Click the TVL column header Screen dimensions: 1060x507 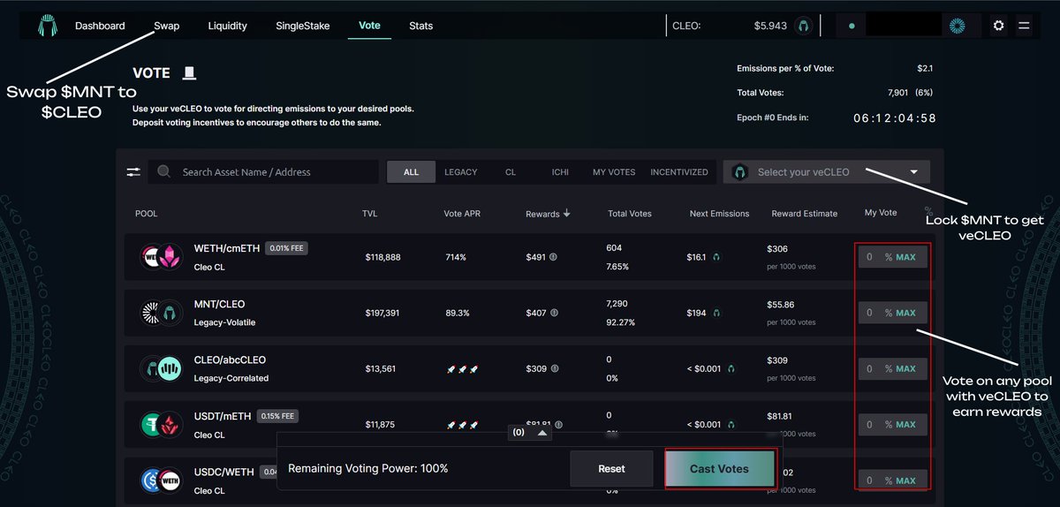point(369,214)
